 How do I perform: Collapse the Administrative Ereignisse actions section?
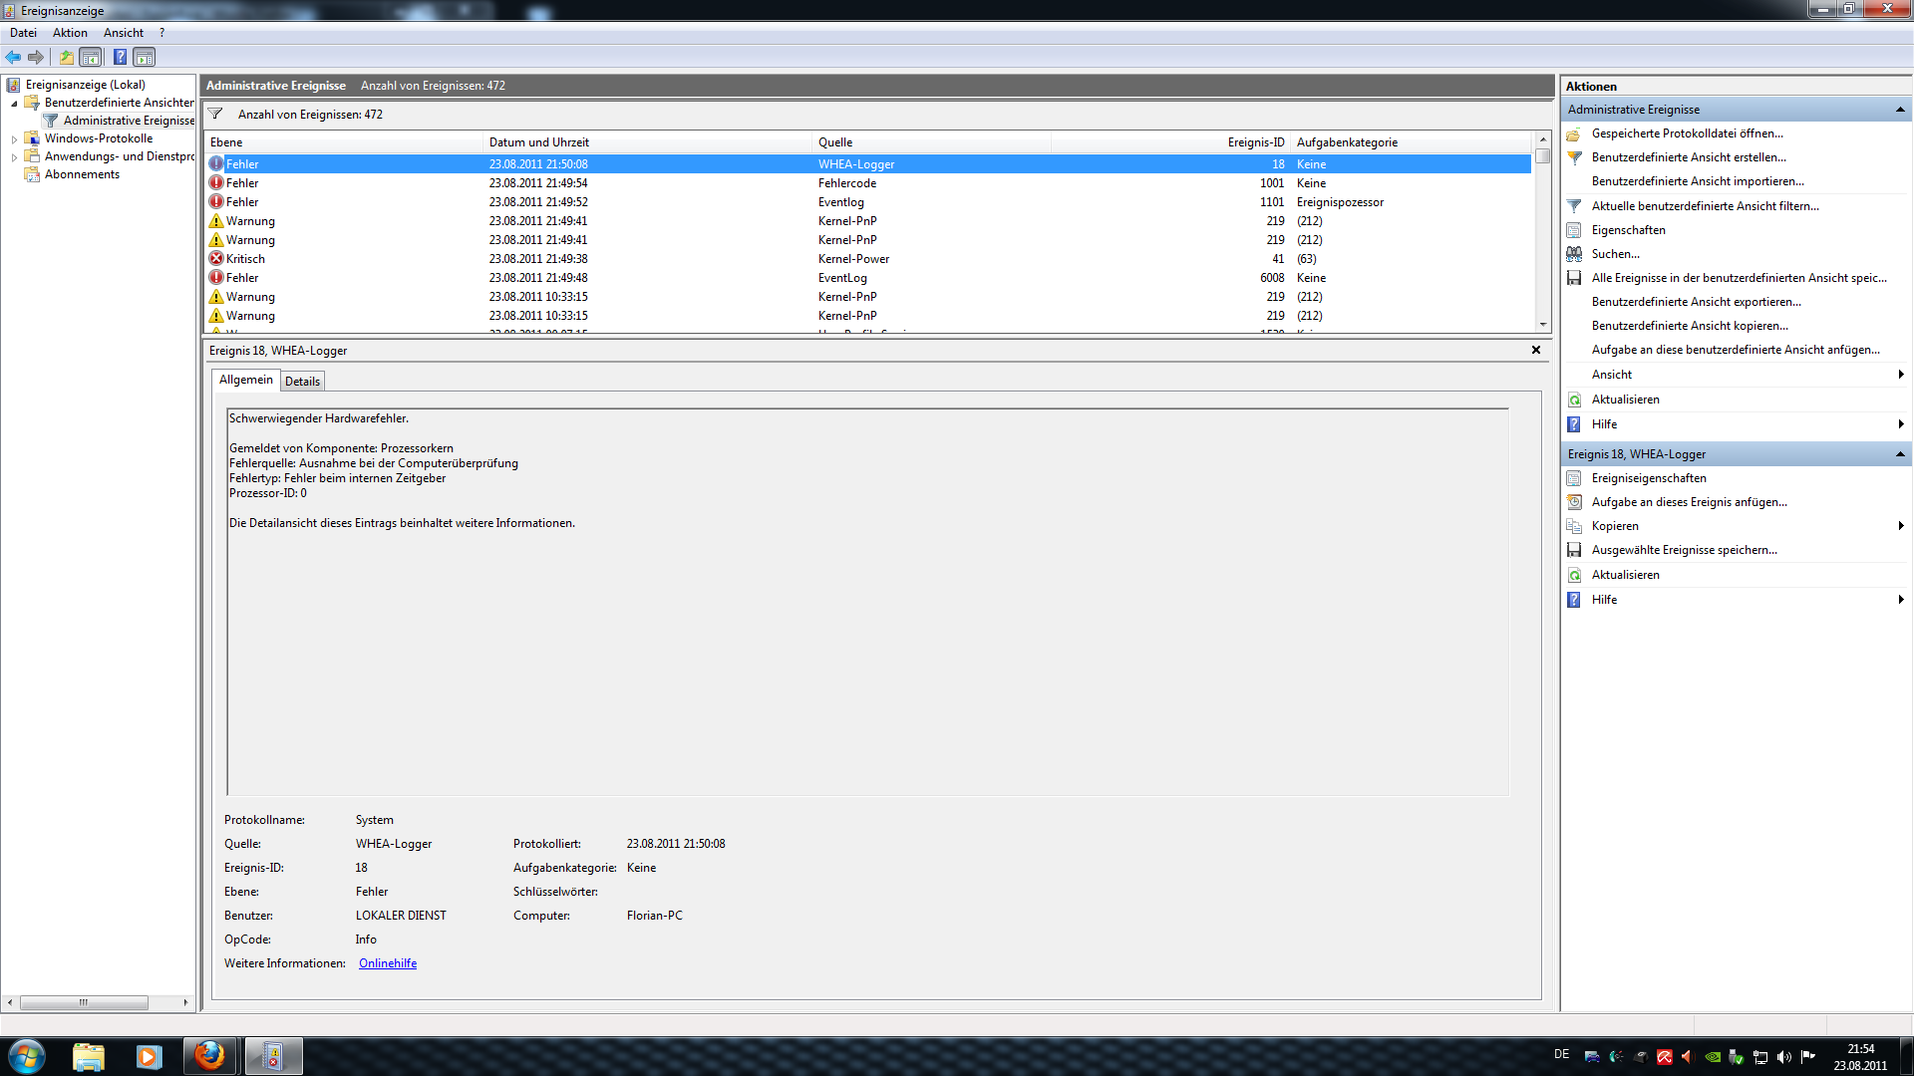click(1899, 110)
